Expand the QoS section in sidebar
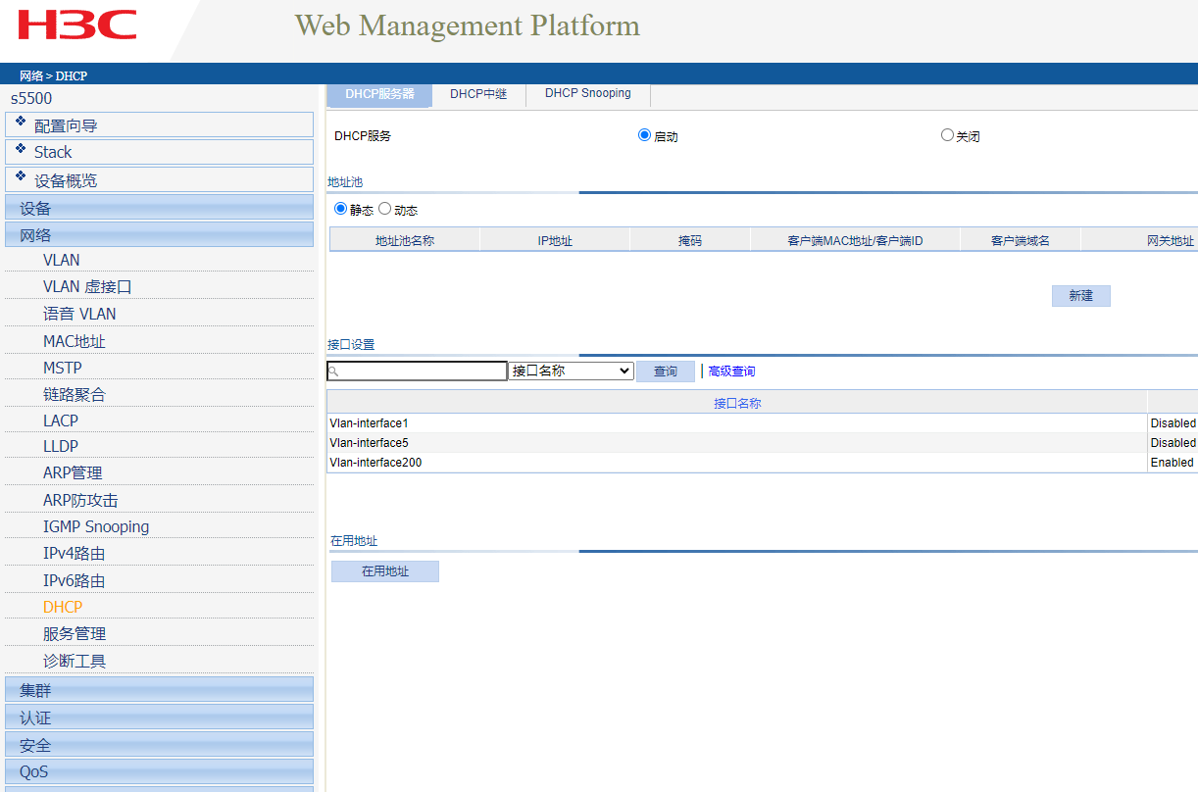Image resolution: width=1198 pixels, height=792 pixels. [x=159, y=771]
